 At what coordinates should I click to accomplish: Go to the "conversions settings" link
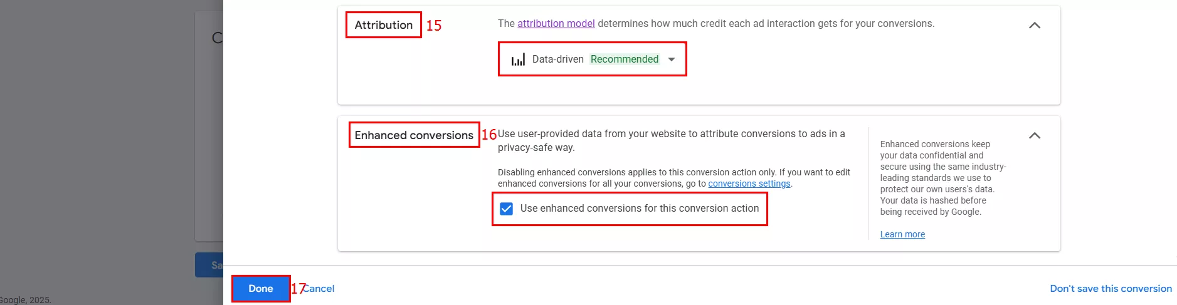(x=749, y=184)
